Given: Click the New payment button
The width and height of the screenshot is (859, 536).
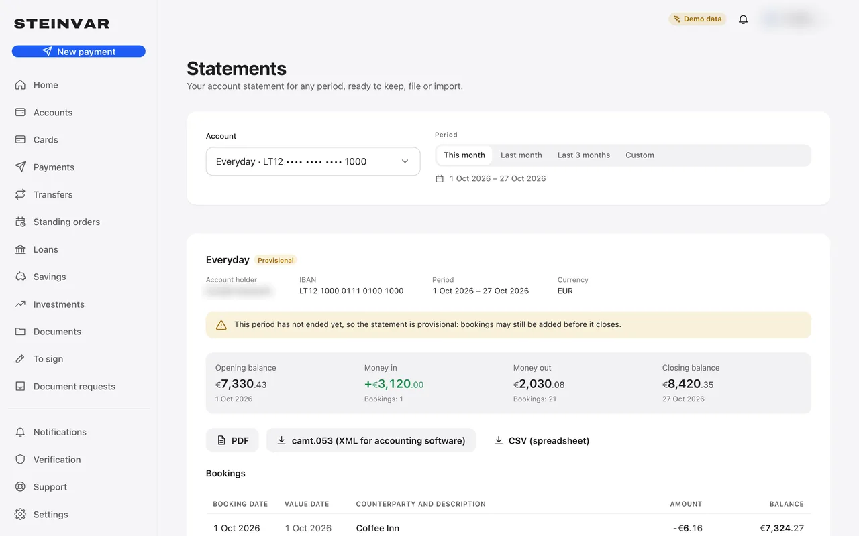Looking at the screenshot, I should click(79, 52).
